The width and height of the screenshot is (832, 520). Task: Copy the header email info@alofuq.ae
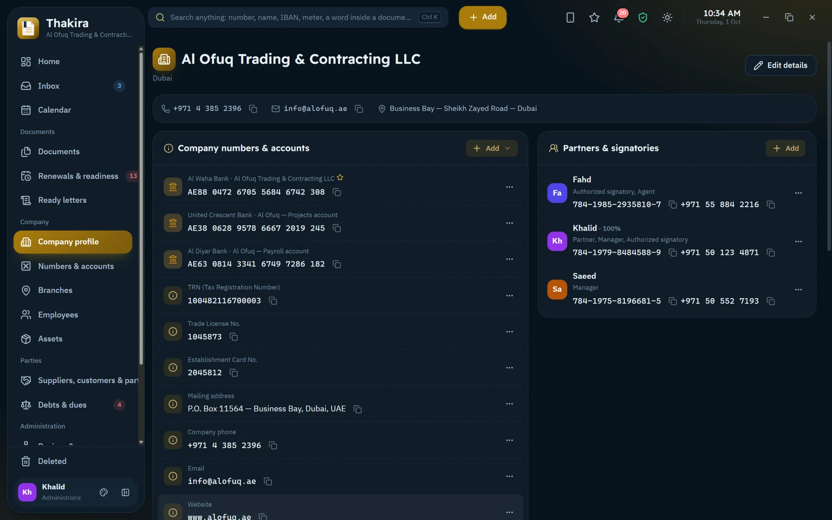click(x=359, y=109)
